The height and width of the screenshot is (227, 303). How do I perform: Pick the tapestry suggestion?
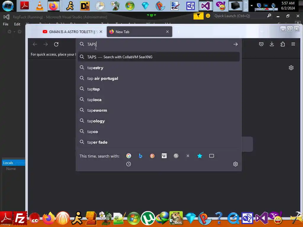click(159, 68)
